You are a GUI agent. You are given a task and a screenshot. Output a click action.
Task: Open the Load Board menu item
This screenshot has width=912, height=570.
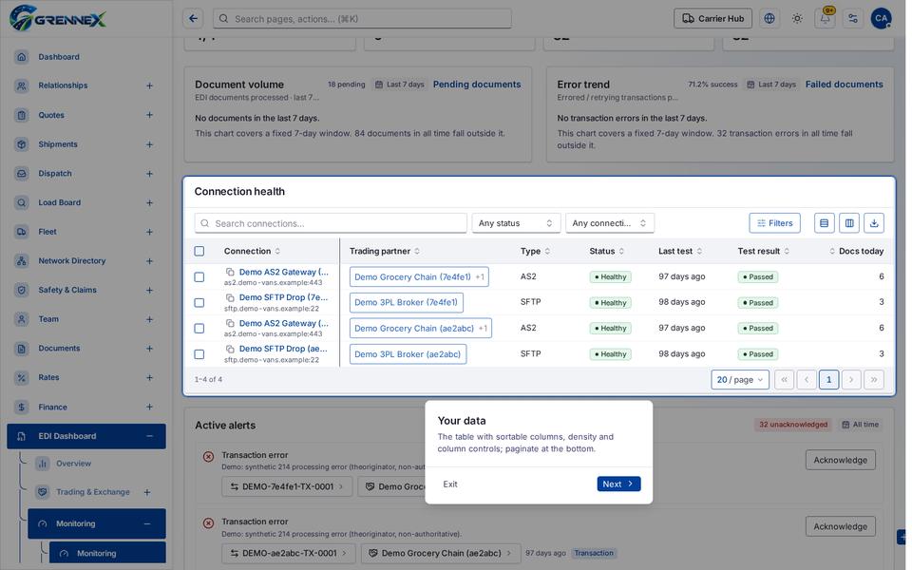click(x=59, y=202)
